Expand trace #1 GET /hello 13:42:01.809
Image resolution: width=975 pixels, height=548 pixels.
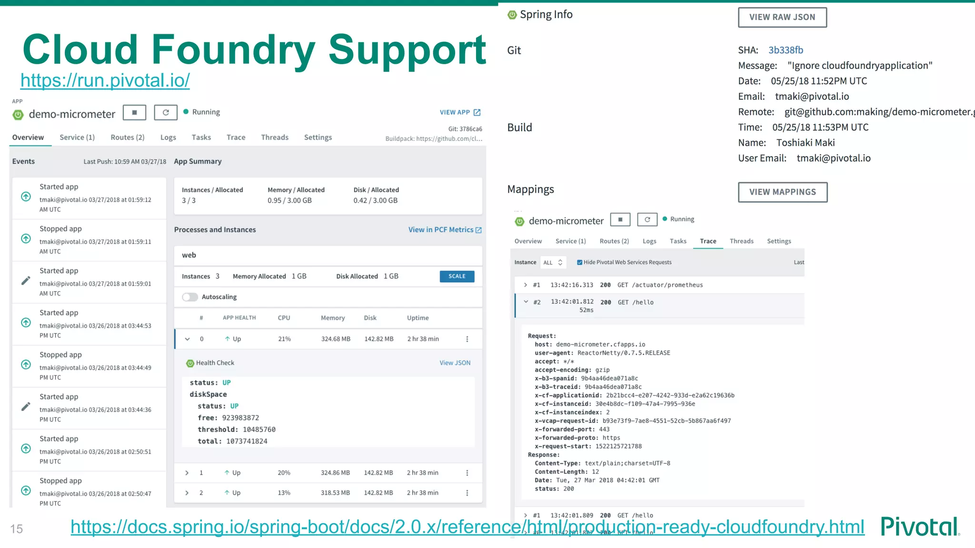(526, 515)
